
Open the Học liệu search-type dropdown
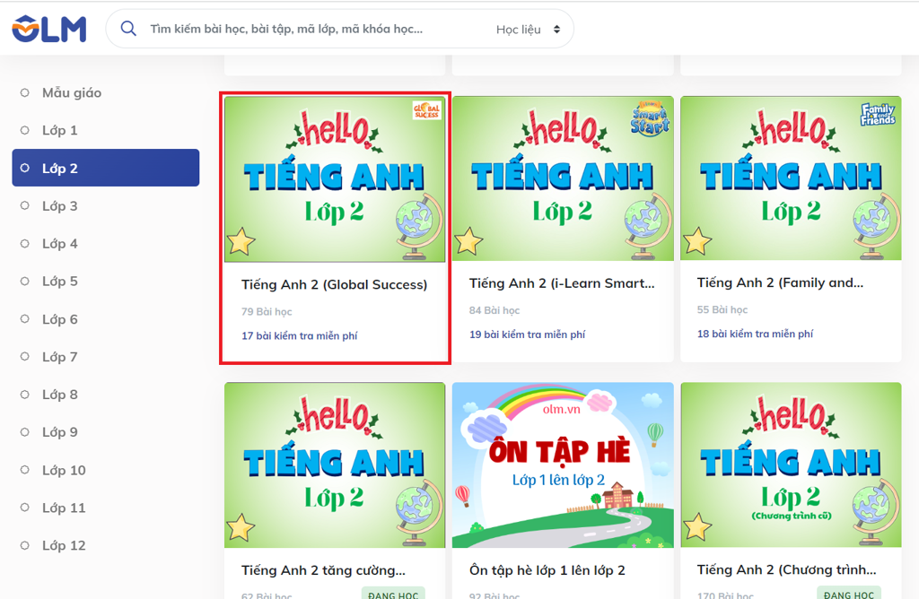coord(528,30)
